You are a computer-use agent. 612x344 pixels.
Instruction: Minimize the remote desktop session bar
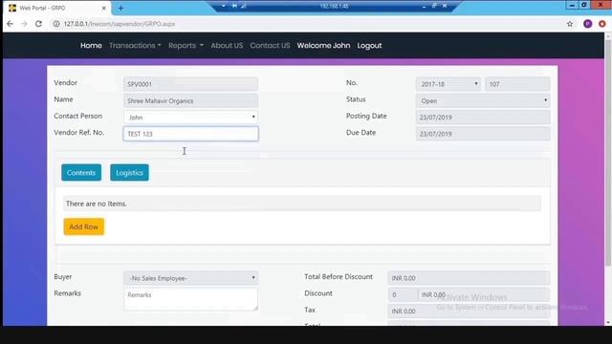(424, 6)
